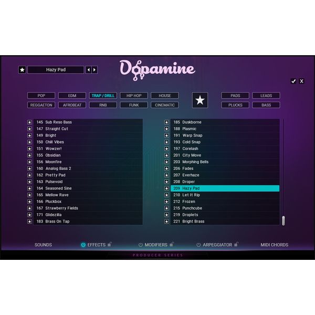Select preset 171 Glidezilla
Screen dimensions: 315x315
(x=88, y=215)
